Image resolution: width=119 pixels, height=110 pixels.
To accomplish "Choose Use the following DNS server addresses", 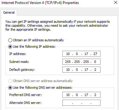I will [x=10, y=88].
